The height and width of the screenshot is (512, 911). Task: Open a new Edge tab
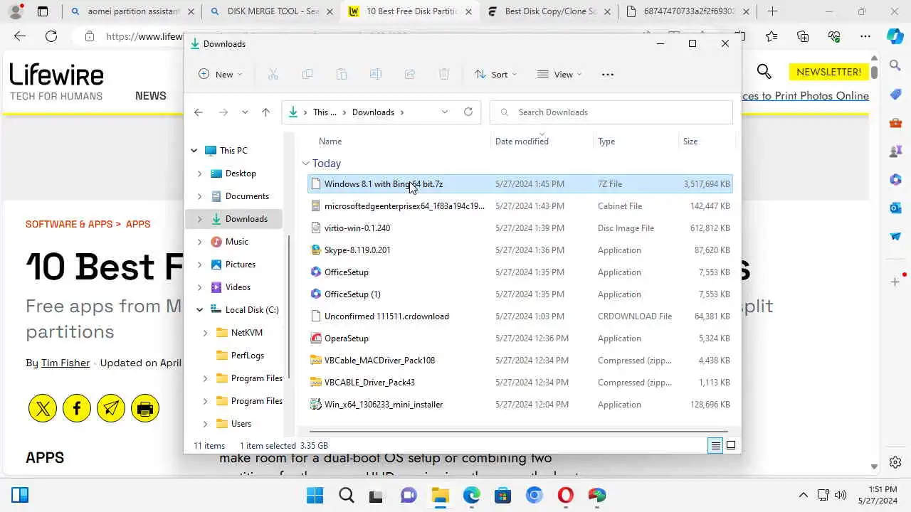pyautogui.click(x=772, y=11)
